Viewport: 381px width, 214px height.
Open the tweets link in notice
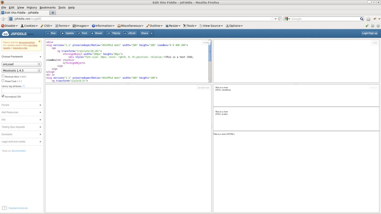pyautogui.click(x=7, y=48)
